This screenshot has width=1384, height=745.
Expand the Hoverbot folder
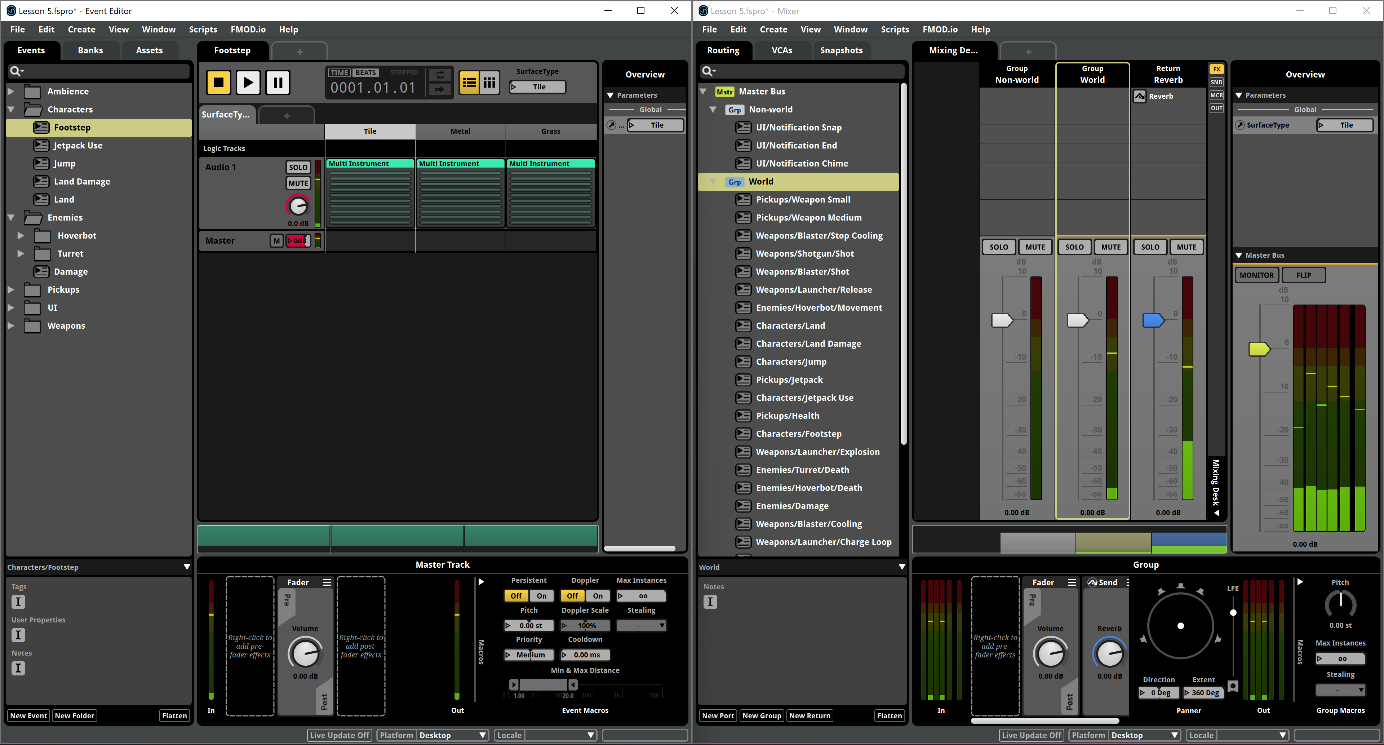point(21,236)
